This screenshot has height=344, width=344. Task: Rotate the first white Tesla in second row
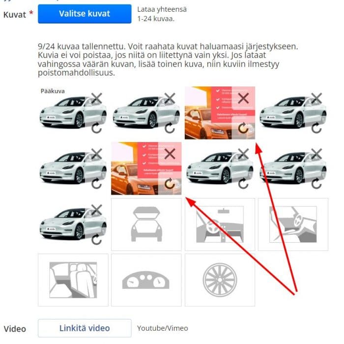pos(96,184)
